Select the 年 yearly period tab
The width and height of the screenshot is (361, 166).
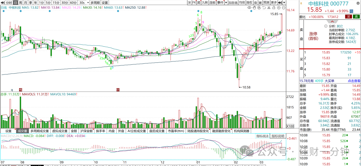(x=35, y=3)
